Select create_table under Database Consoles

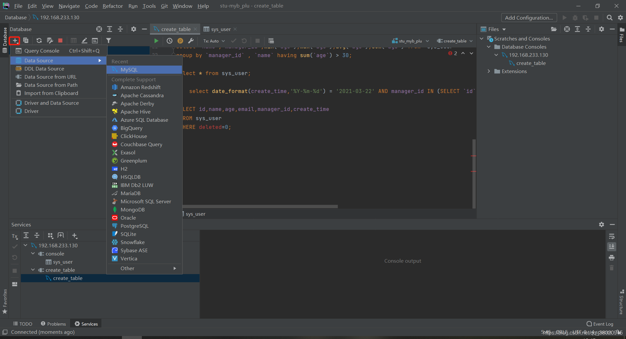[531, 63]
